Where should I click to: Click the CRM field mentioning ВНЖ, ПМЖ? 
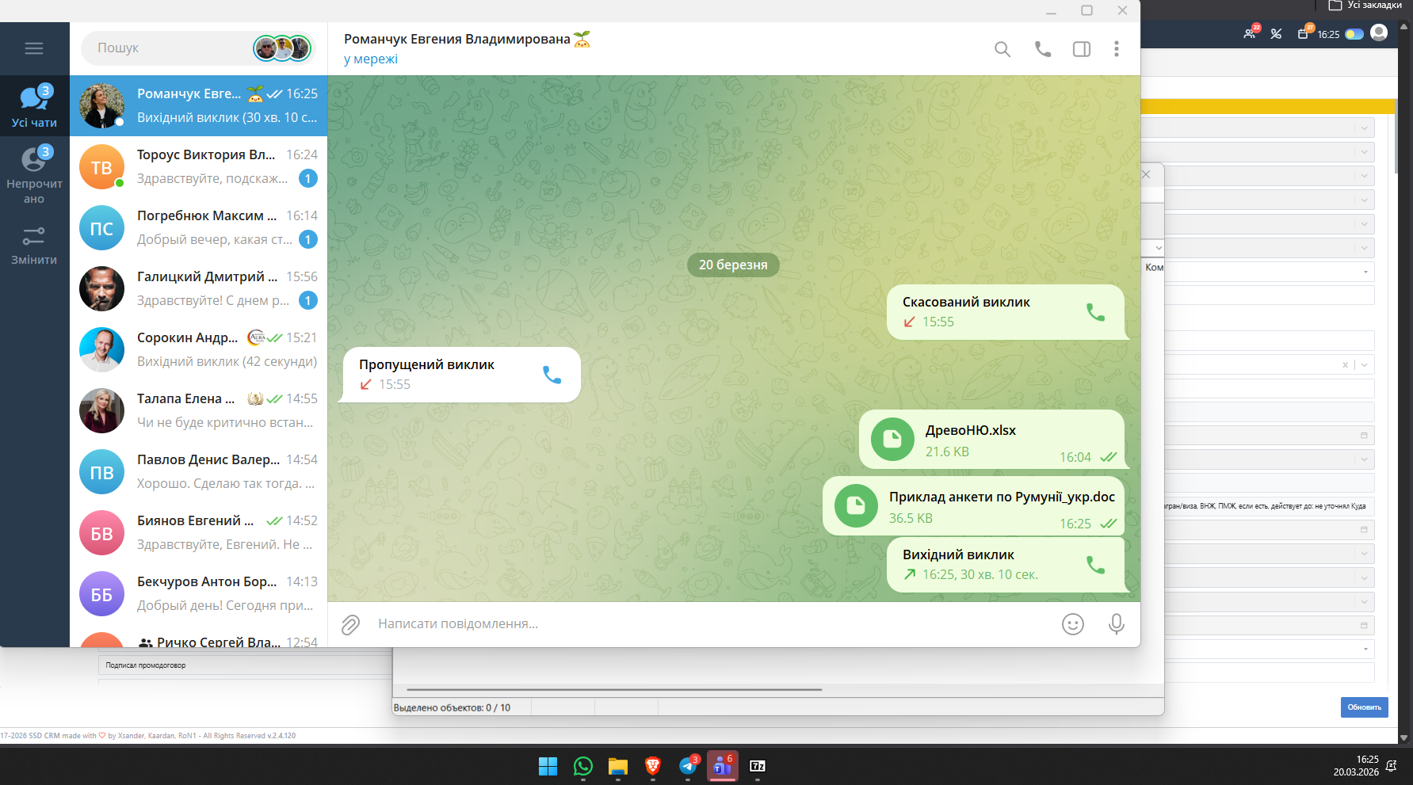click(1269, 506)
